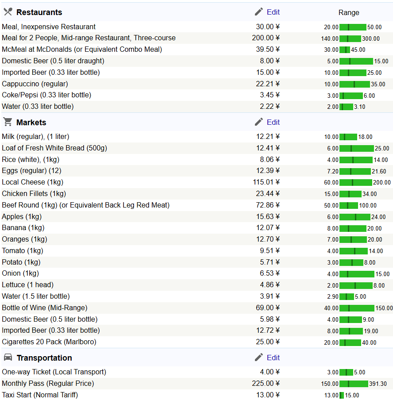Click 'Loaf of Fresh White Bread (500g)' label

point(54,148)
